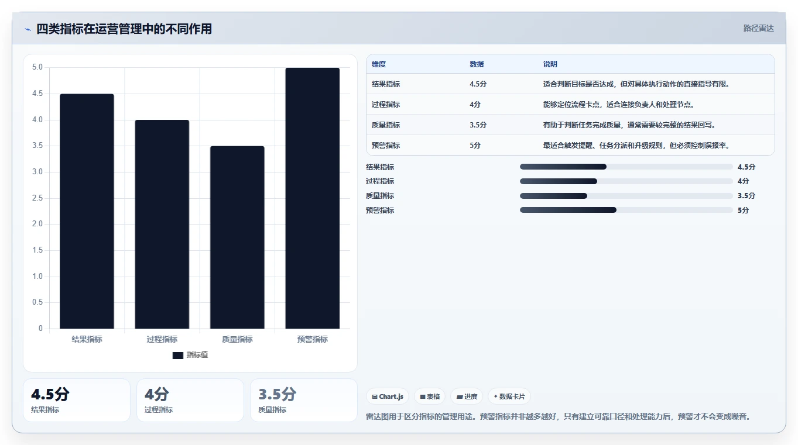Click the 维度 column header
The image size is (798, 445).
[379, 64]
